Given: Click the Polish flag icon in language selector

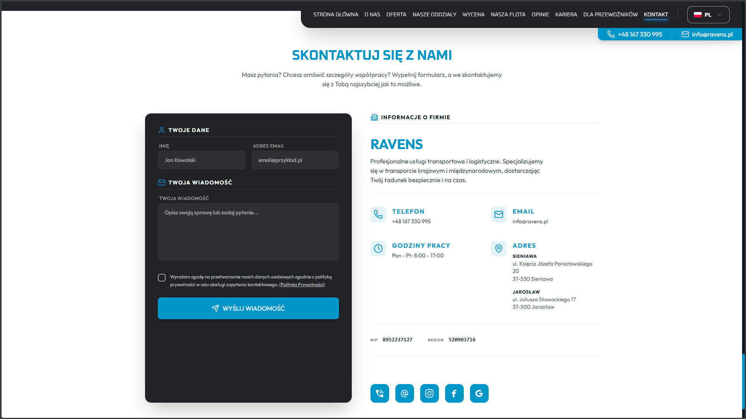Looking at the screenshot, I should (697, 15).
